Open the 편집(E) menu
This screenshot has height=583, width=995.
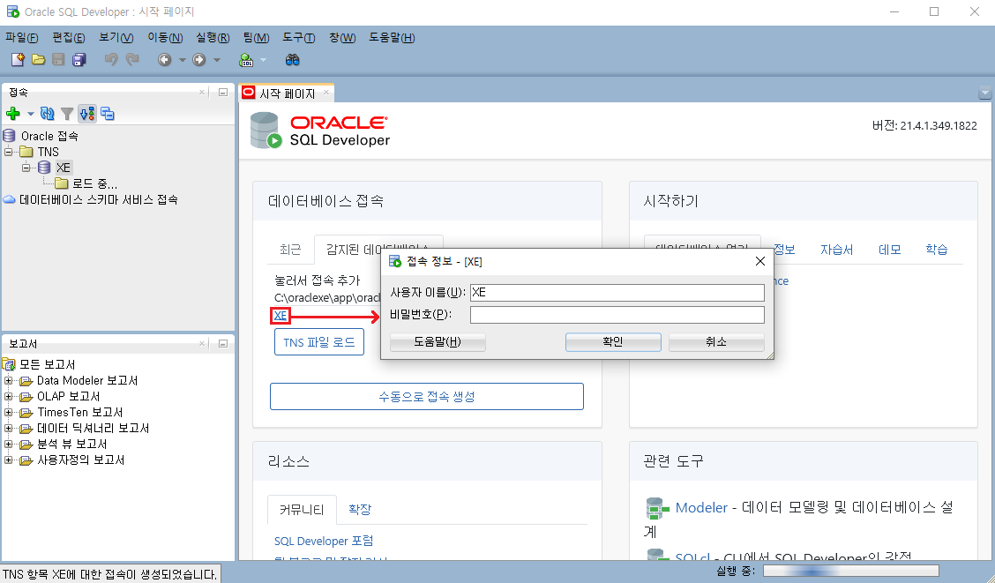coord(69,38)
